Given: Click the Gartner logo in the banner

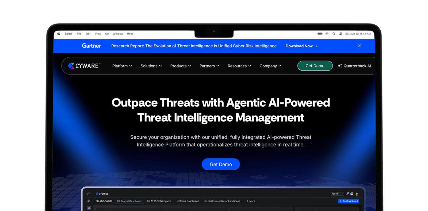Looking at the screenshot, I should [91, 46].
